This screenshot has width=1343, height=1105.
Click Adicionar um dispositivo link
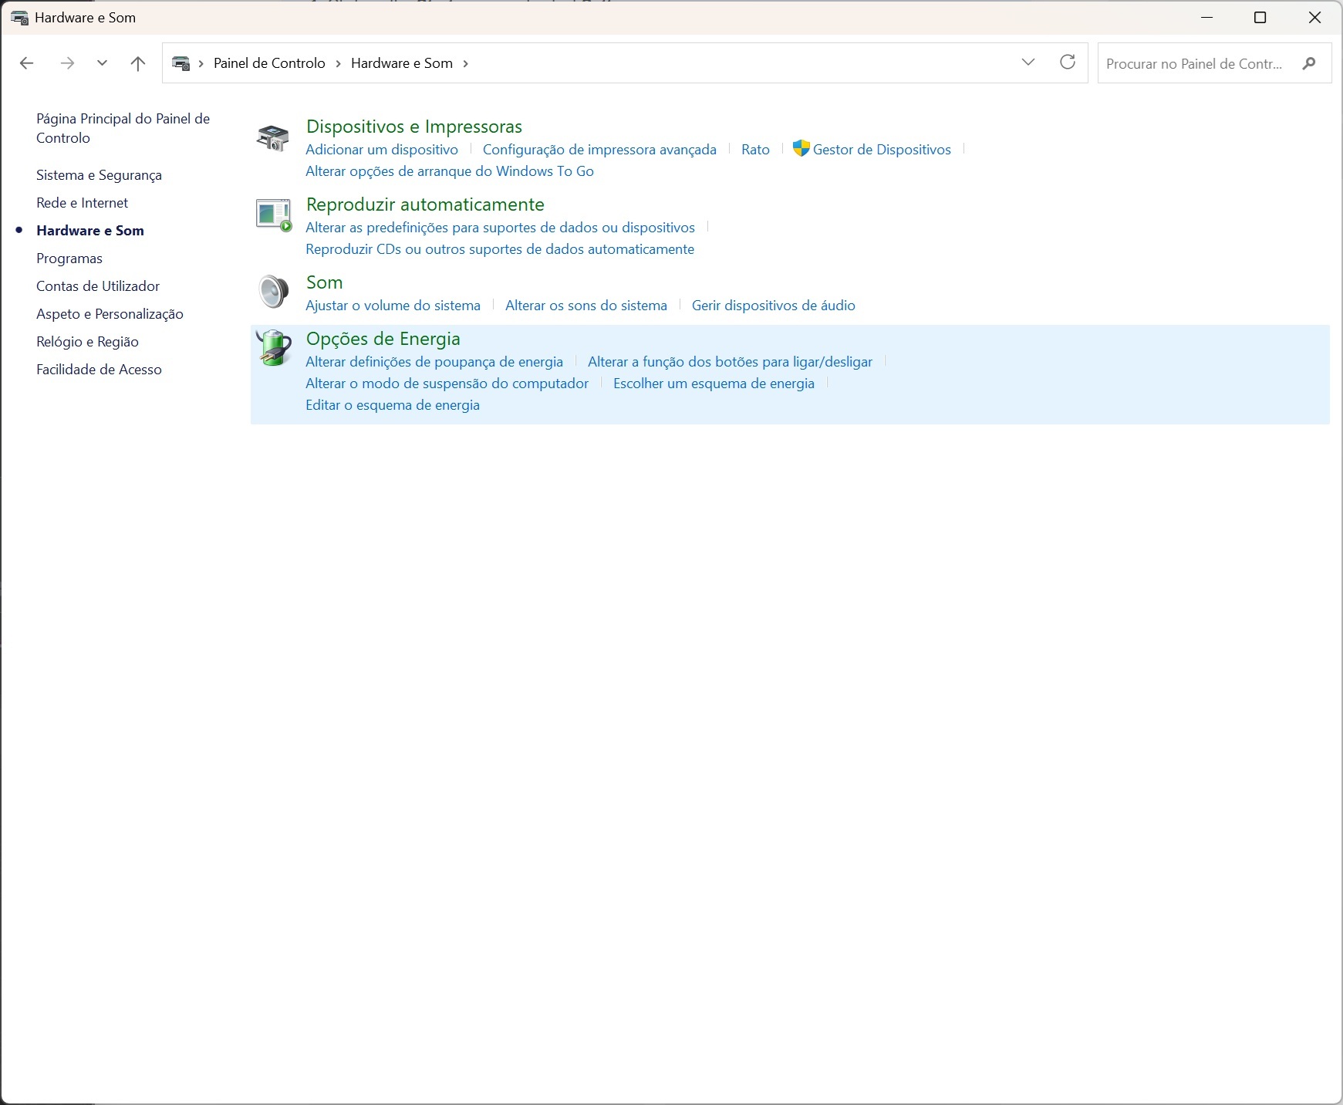click(382, 150)
